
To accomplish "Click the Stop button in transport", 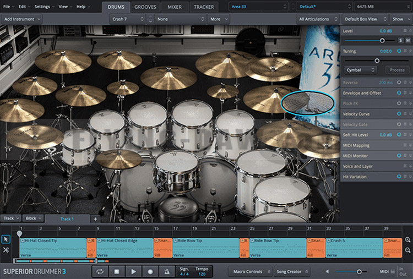I will click(117, 271).
